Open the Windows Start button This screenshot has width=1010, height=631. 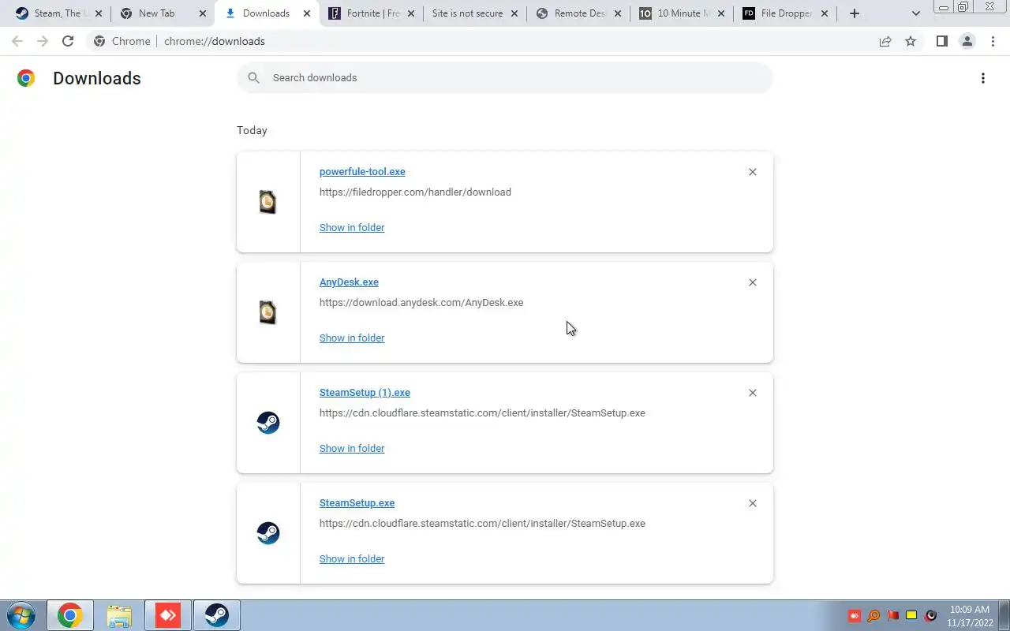[21, 615]
